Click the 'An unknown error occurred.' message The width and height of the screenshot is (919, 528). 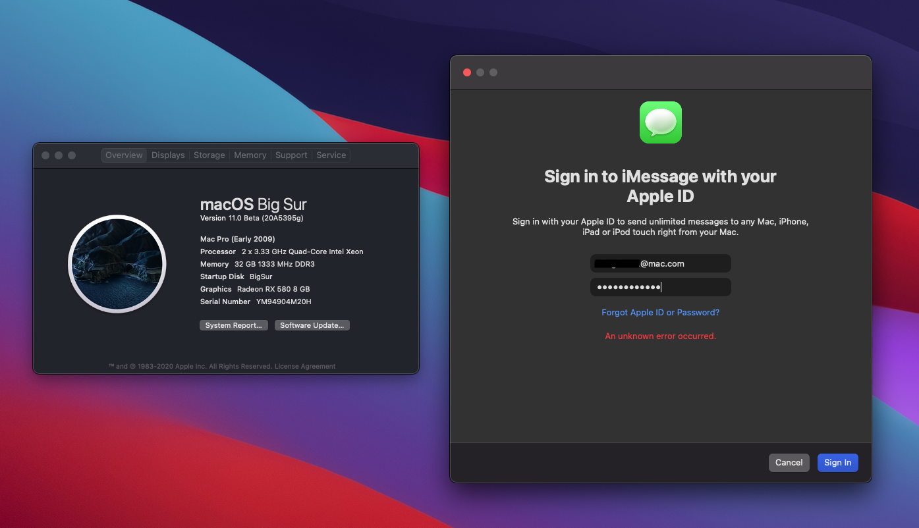[660, 336]
